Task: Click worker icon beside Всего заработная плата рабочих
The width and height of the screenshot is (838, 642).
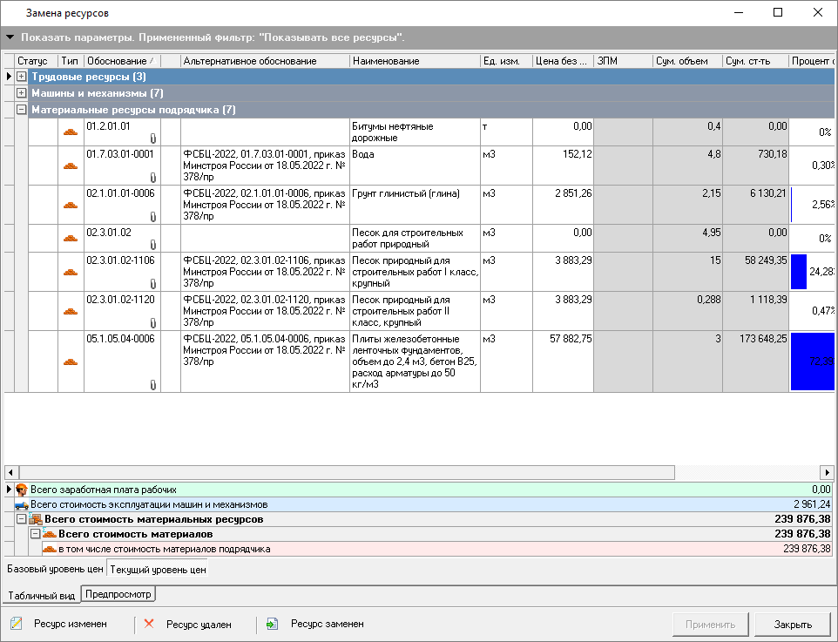Action: 22,490
